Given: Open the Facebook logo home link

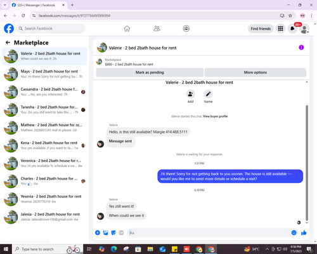Looking at the screenshot, I should [x=9, y=29].
